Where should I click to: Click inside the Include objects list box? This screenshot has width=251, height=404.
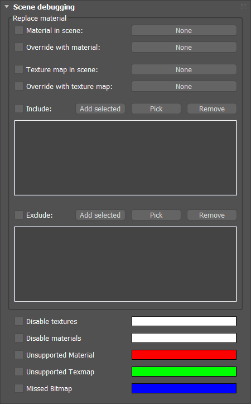[x=126, y=158]
